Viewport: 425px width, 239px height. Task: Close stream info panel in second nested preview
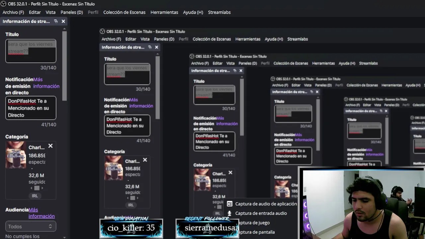tap(241, 71)
